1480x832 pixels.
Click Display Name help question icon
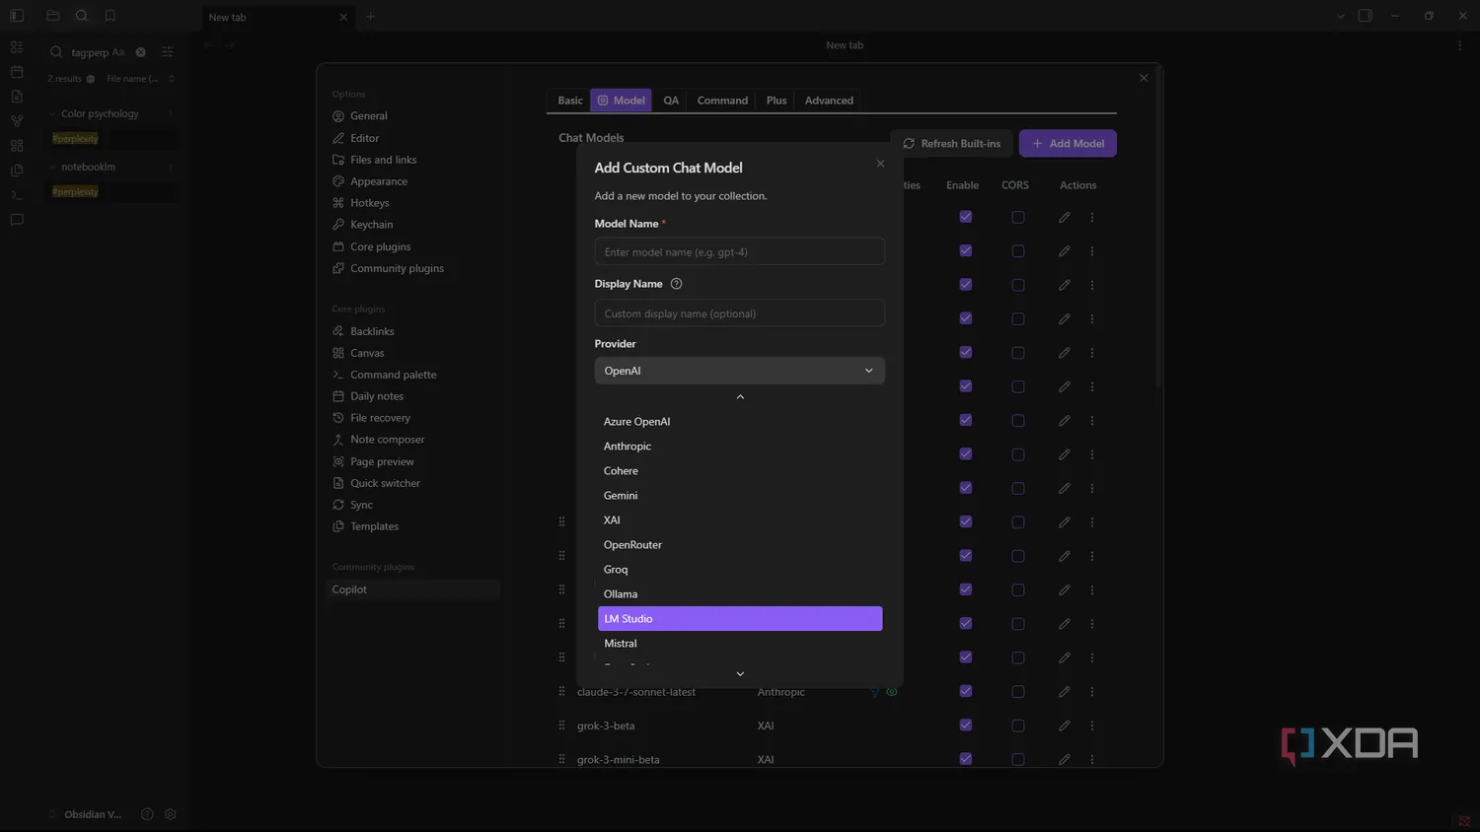pos(676,284)
